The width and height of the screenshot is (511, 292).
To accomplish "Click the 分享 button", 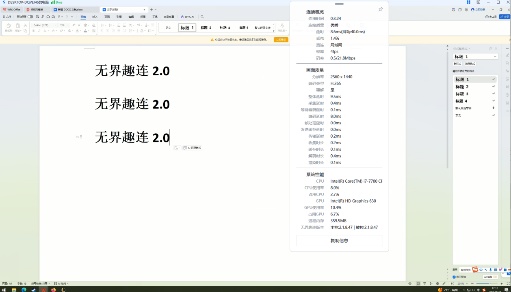I will pyautogui.click(x=505, y=17).
